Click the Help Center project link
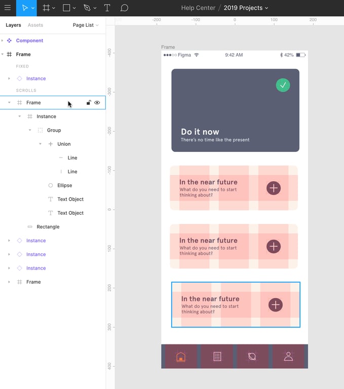This screenshot has width=344, height=389. (198, 8)
